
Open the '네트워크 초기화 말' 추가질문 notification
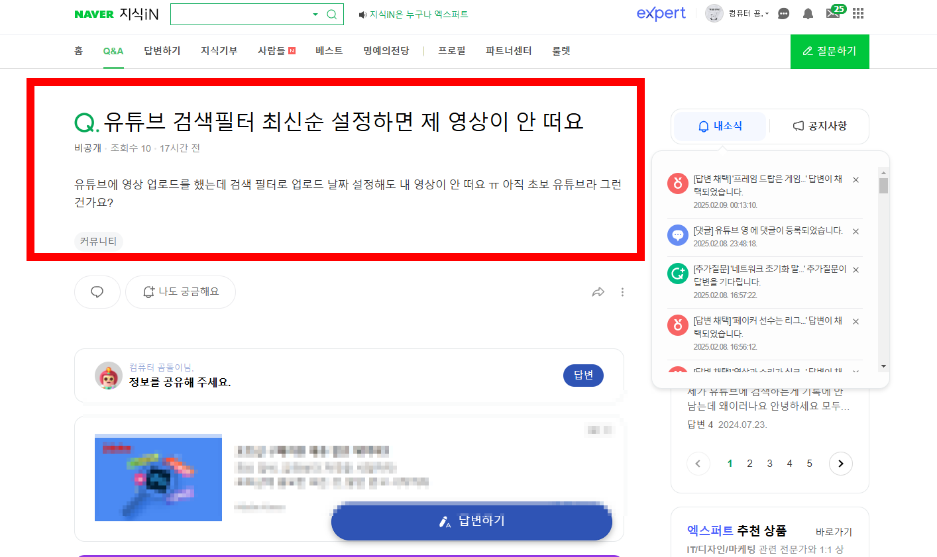pyautogui.click(x=769, y=276)
